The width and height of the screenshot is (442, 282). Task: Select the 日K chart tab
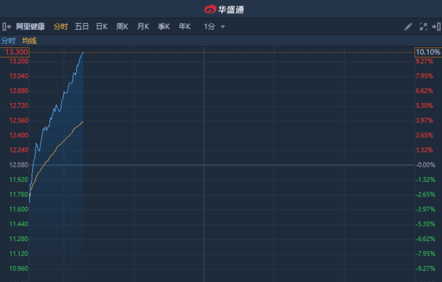tap(102, 27)
